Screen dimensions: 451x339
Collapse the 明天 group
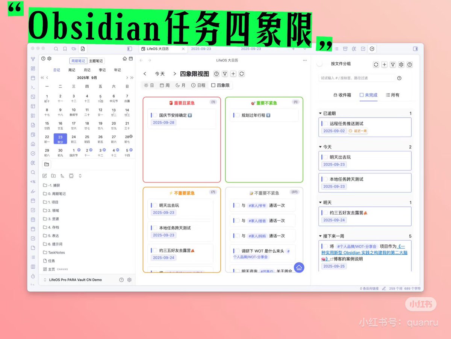tap(320, 203)
